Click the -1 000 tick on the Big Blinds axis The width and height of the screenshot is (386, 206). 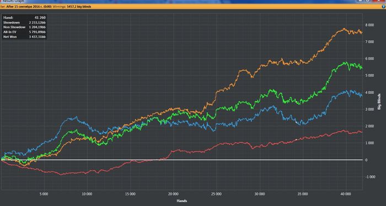pos(370,177)
